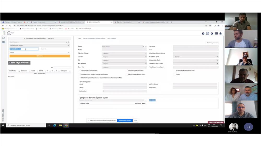Open Öğretim Planı Seçiniz dropdown in filter
The image size is (261, 146).
(x=40, y=45)
